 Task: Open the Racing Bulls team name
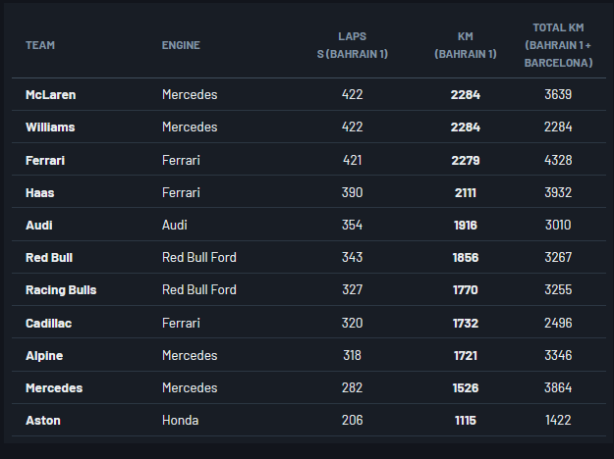(x=61, y=290)
